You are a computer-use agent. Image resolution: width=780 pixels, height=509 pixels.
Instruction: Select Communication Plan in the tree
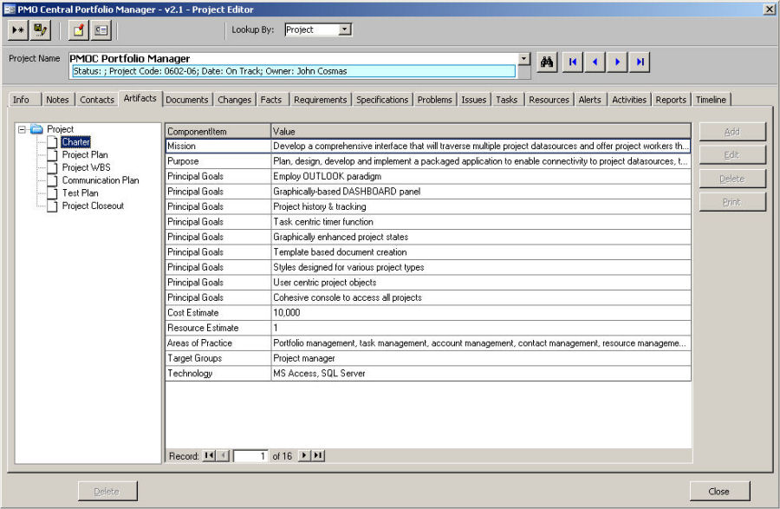coord(101,180)
